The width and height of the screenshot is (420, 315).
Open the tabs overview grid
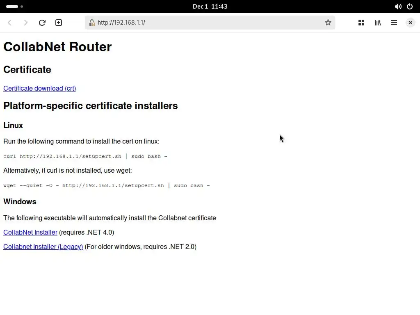click(361, 23)
